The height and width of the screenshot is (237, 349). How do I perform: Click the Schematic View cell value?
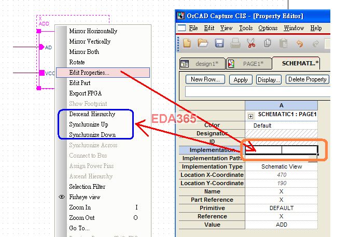[x=282, y=166]
